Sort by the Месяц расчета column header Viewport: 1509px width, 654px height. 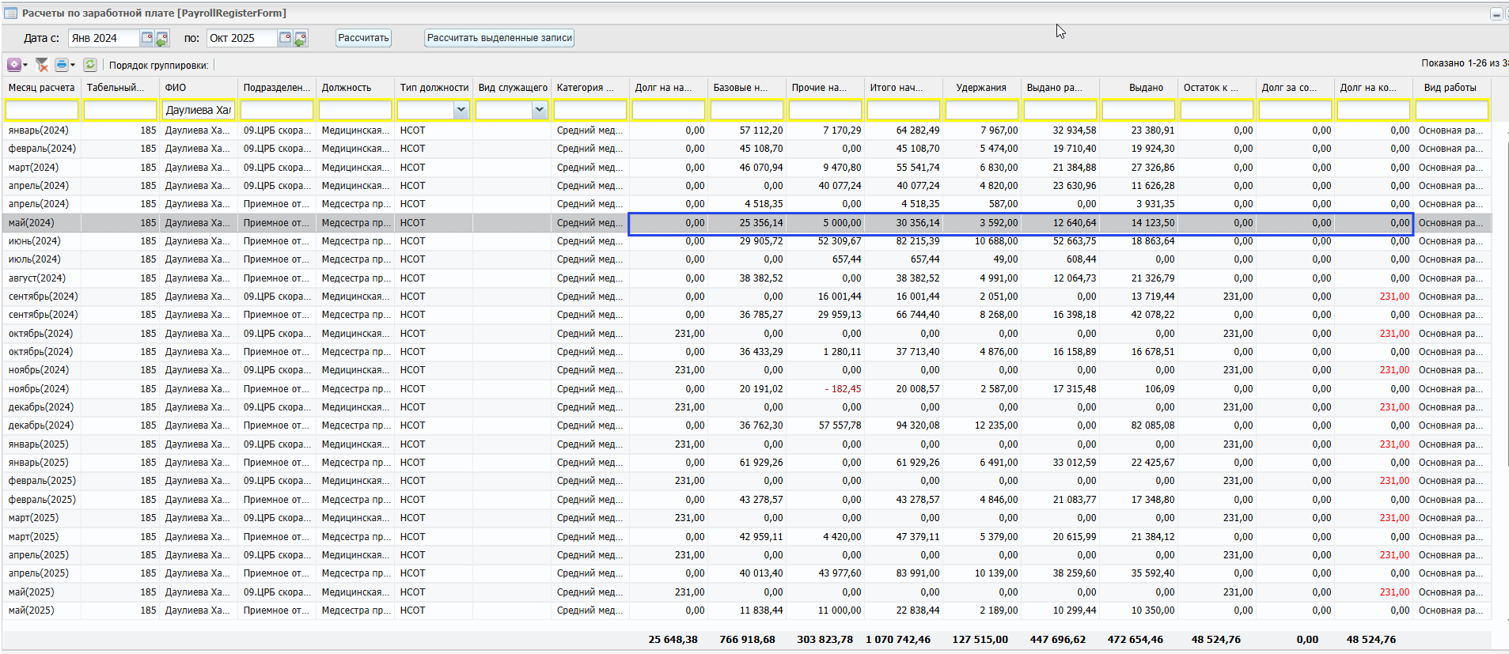click(x=41, y=88)
